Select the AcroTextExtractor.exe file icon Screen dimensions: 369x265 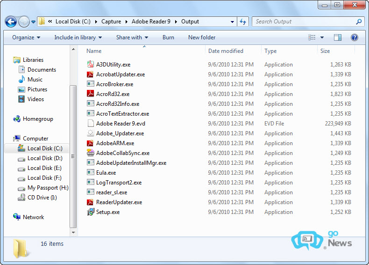90,113
